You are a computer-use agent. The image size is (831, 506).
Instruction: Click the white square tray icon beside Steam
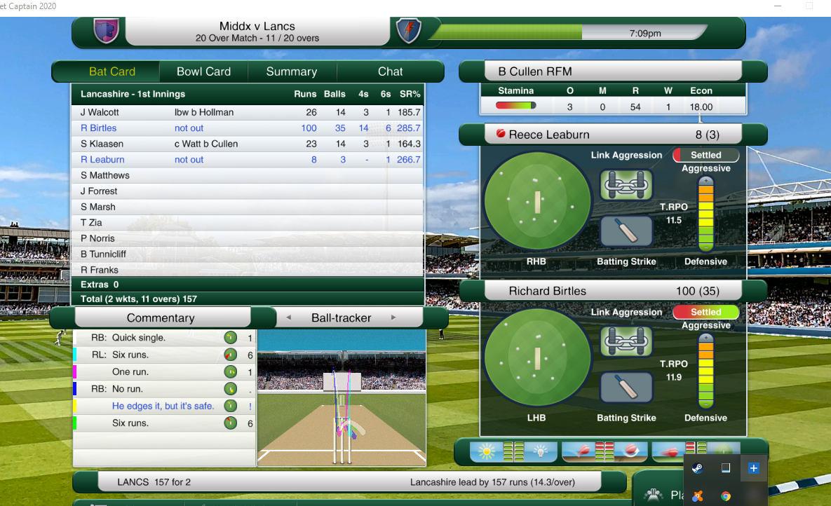(x=726, y=468)
